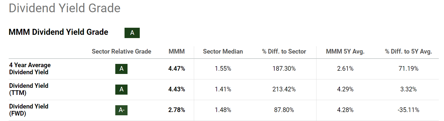Image resolution: width=444 pixels, height=121 pixels.
Task: Select the 213.42% sector difference value
Action: (284, 89)
